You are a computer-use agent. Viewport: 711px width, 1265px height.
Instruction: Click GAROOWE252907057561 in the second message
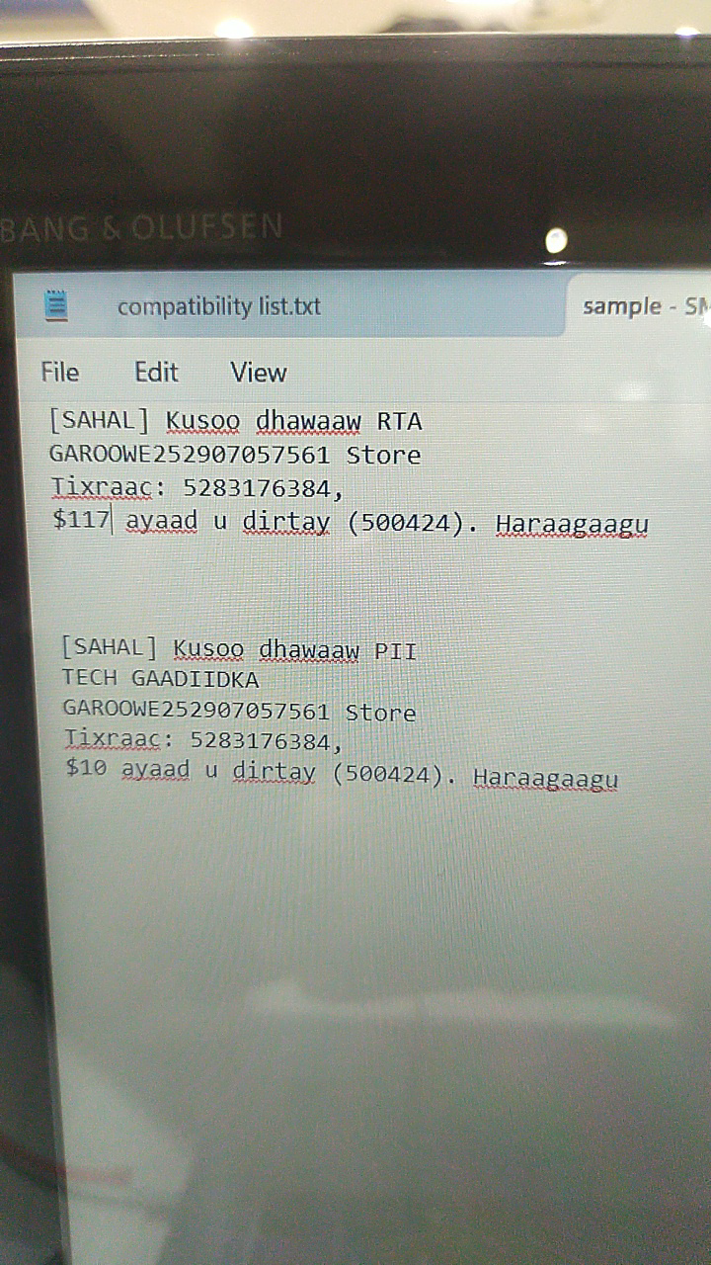click(196, 711)
